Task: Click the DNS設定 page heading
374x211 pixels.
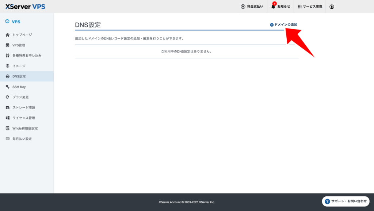Action: click(x=88, y=25)
